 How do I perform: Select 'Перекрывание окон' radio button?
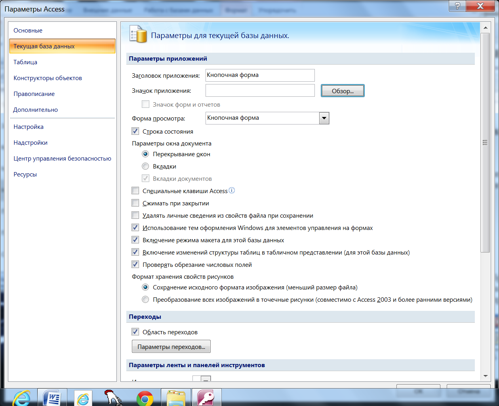145,154
